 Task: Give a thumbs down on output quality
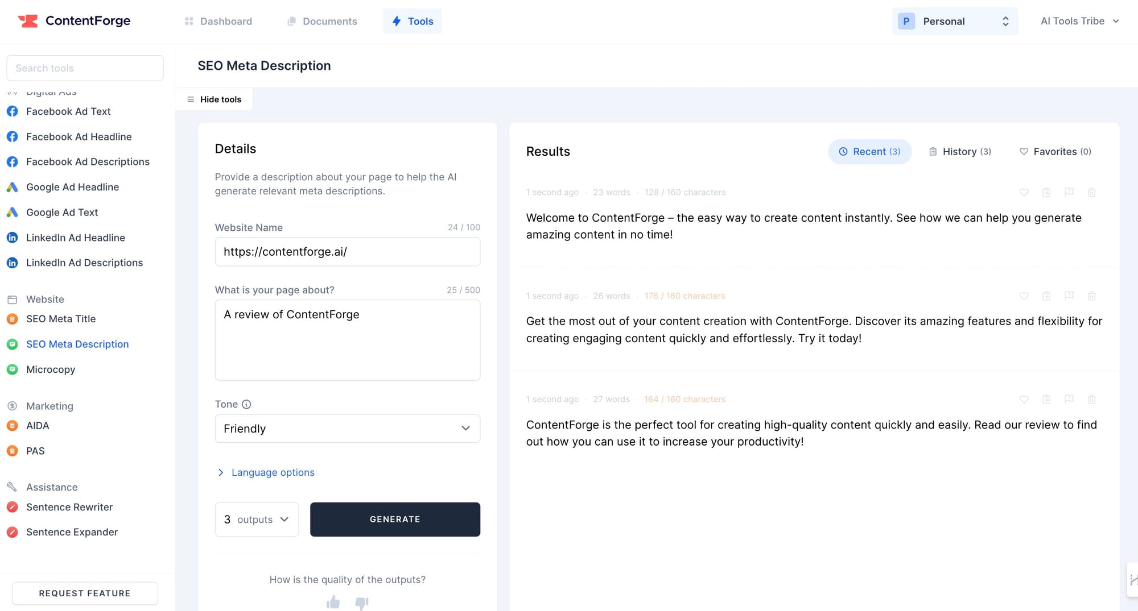pyautogui.click(x=361, y=603)
